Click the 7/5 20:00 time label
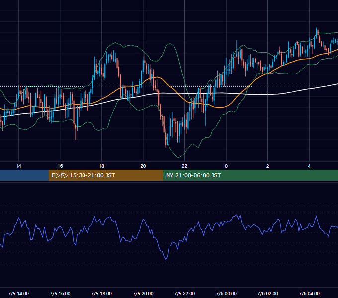Image resolution: width=338 pixels, height=298 pixels. pyautogui.click(x=143, y=293)
